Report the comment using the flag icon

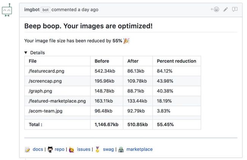click(235, 10)
